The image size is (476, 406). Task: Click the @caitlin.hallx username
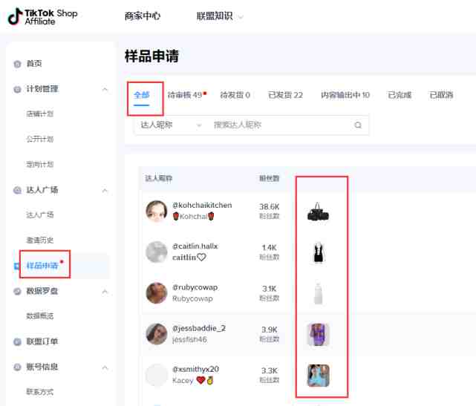tap(195, 246)
